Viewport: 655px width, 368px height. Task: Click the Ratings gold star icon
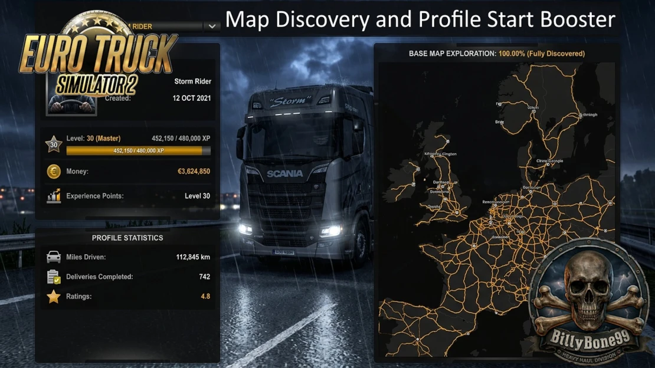pos(54,297)
